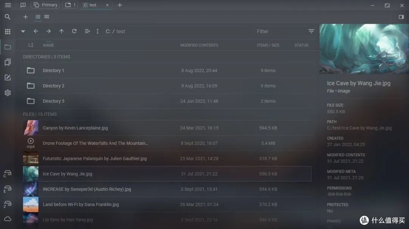Open the home apps grid page
409x229 pixels.
8,31
